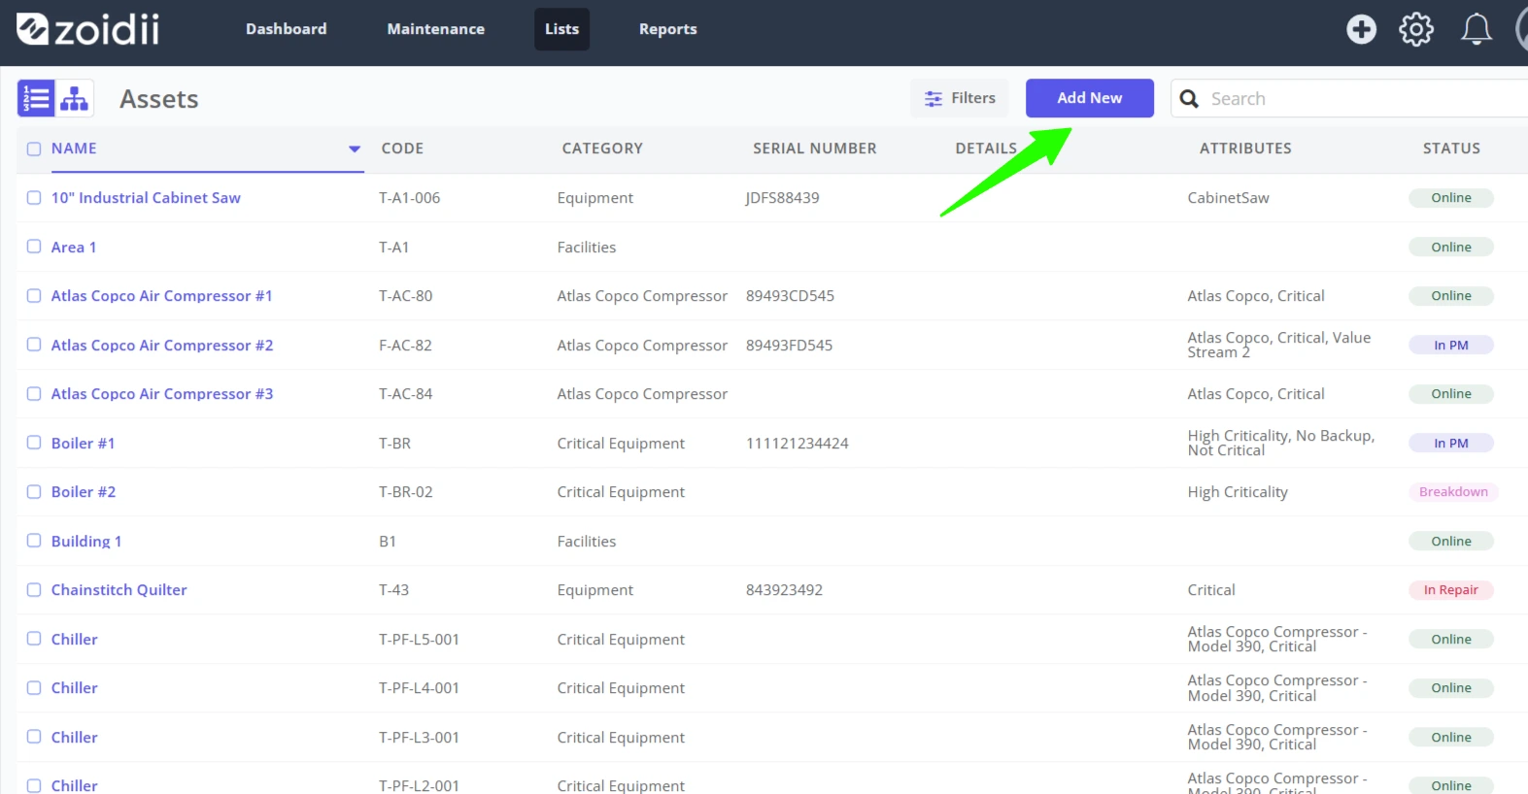Viewport: 1528px width, 794px height.
Task: Go to the Reports menu
Action: pos(667,29)
